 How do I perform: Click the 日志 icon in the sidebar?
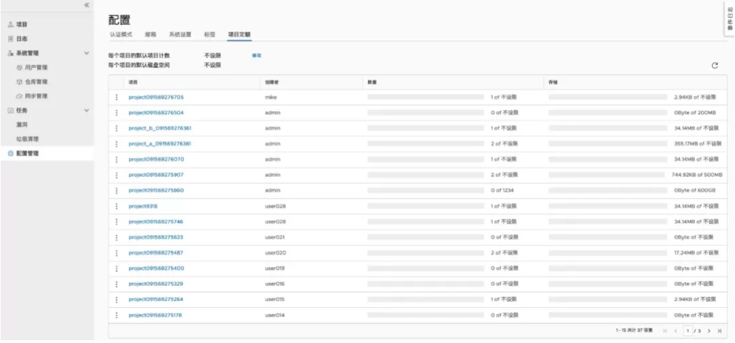[10, 39]
